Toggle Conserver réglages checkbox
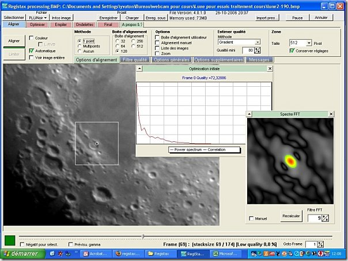348x261 pixels. pyautogui.click(x=292, y=51)
